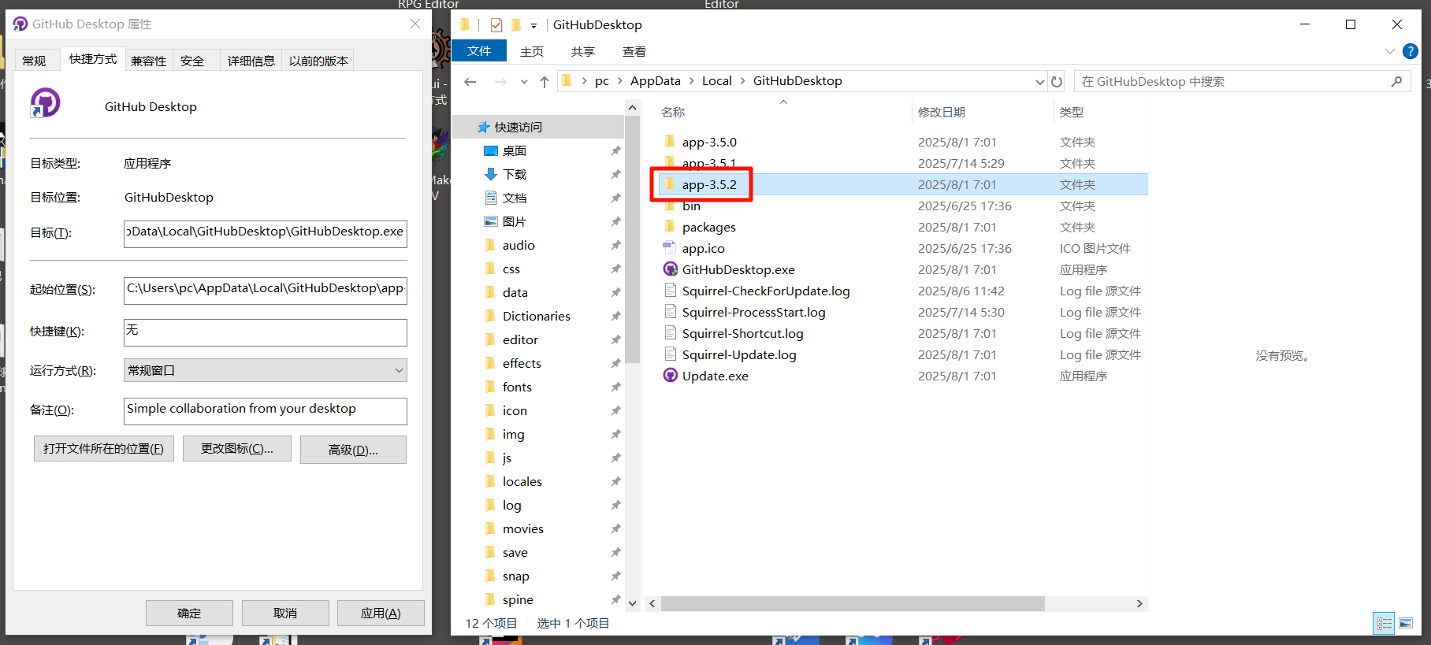Click the new folder icon in the title bar
This screenshot has width=1431, height=645.
[516, 25]
